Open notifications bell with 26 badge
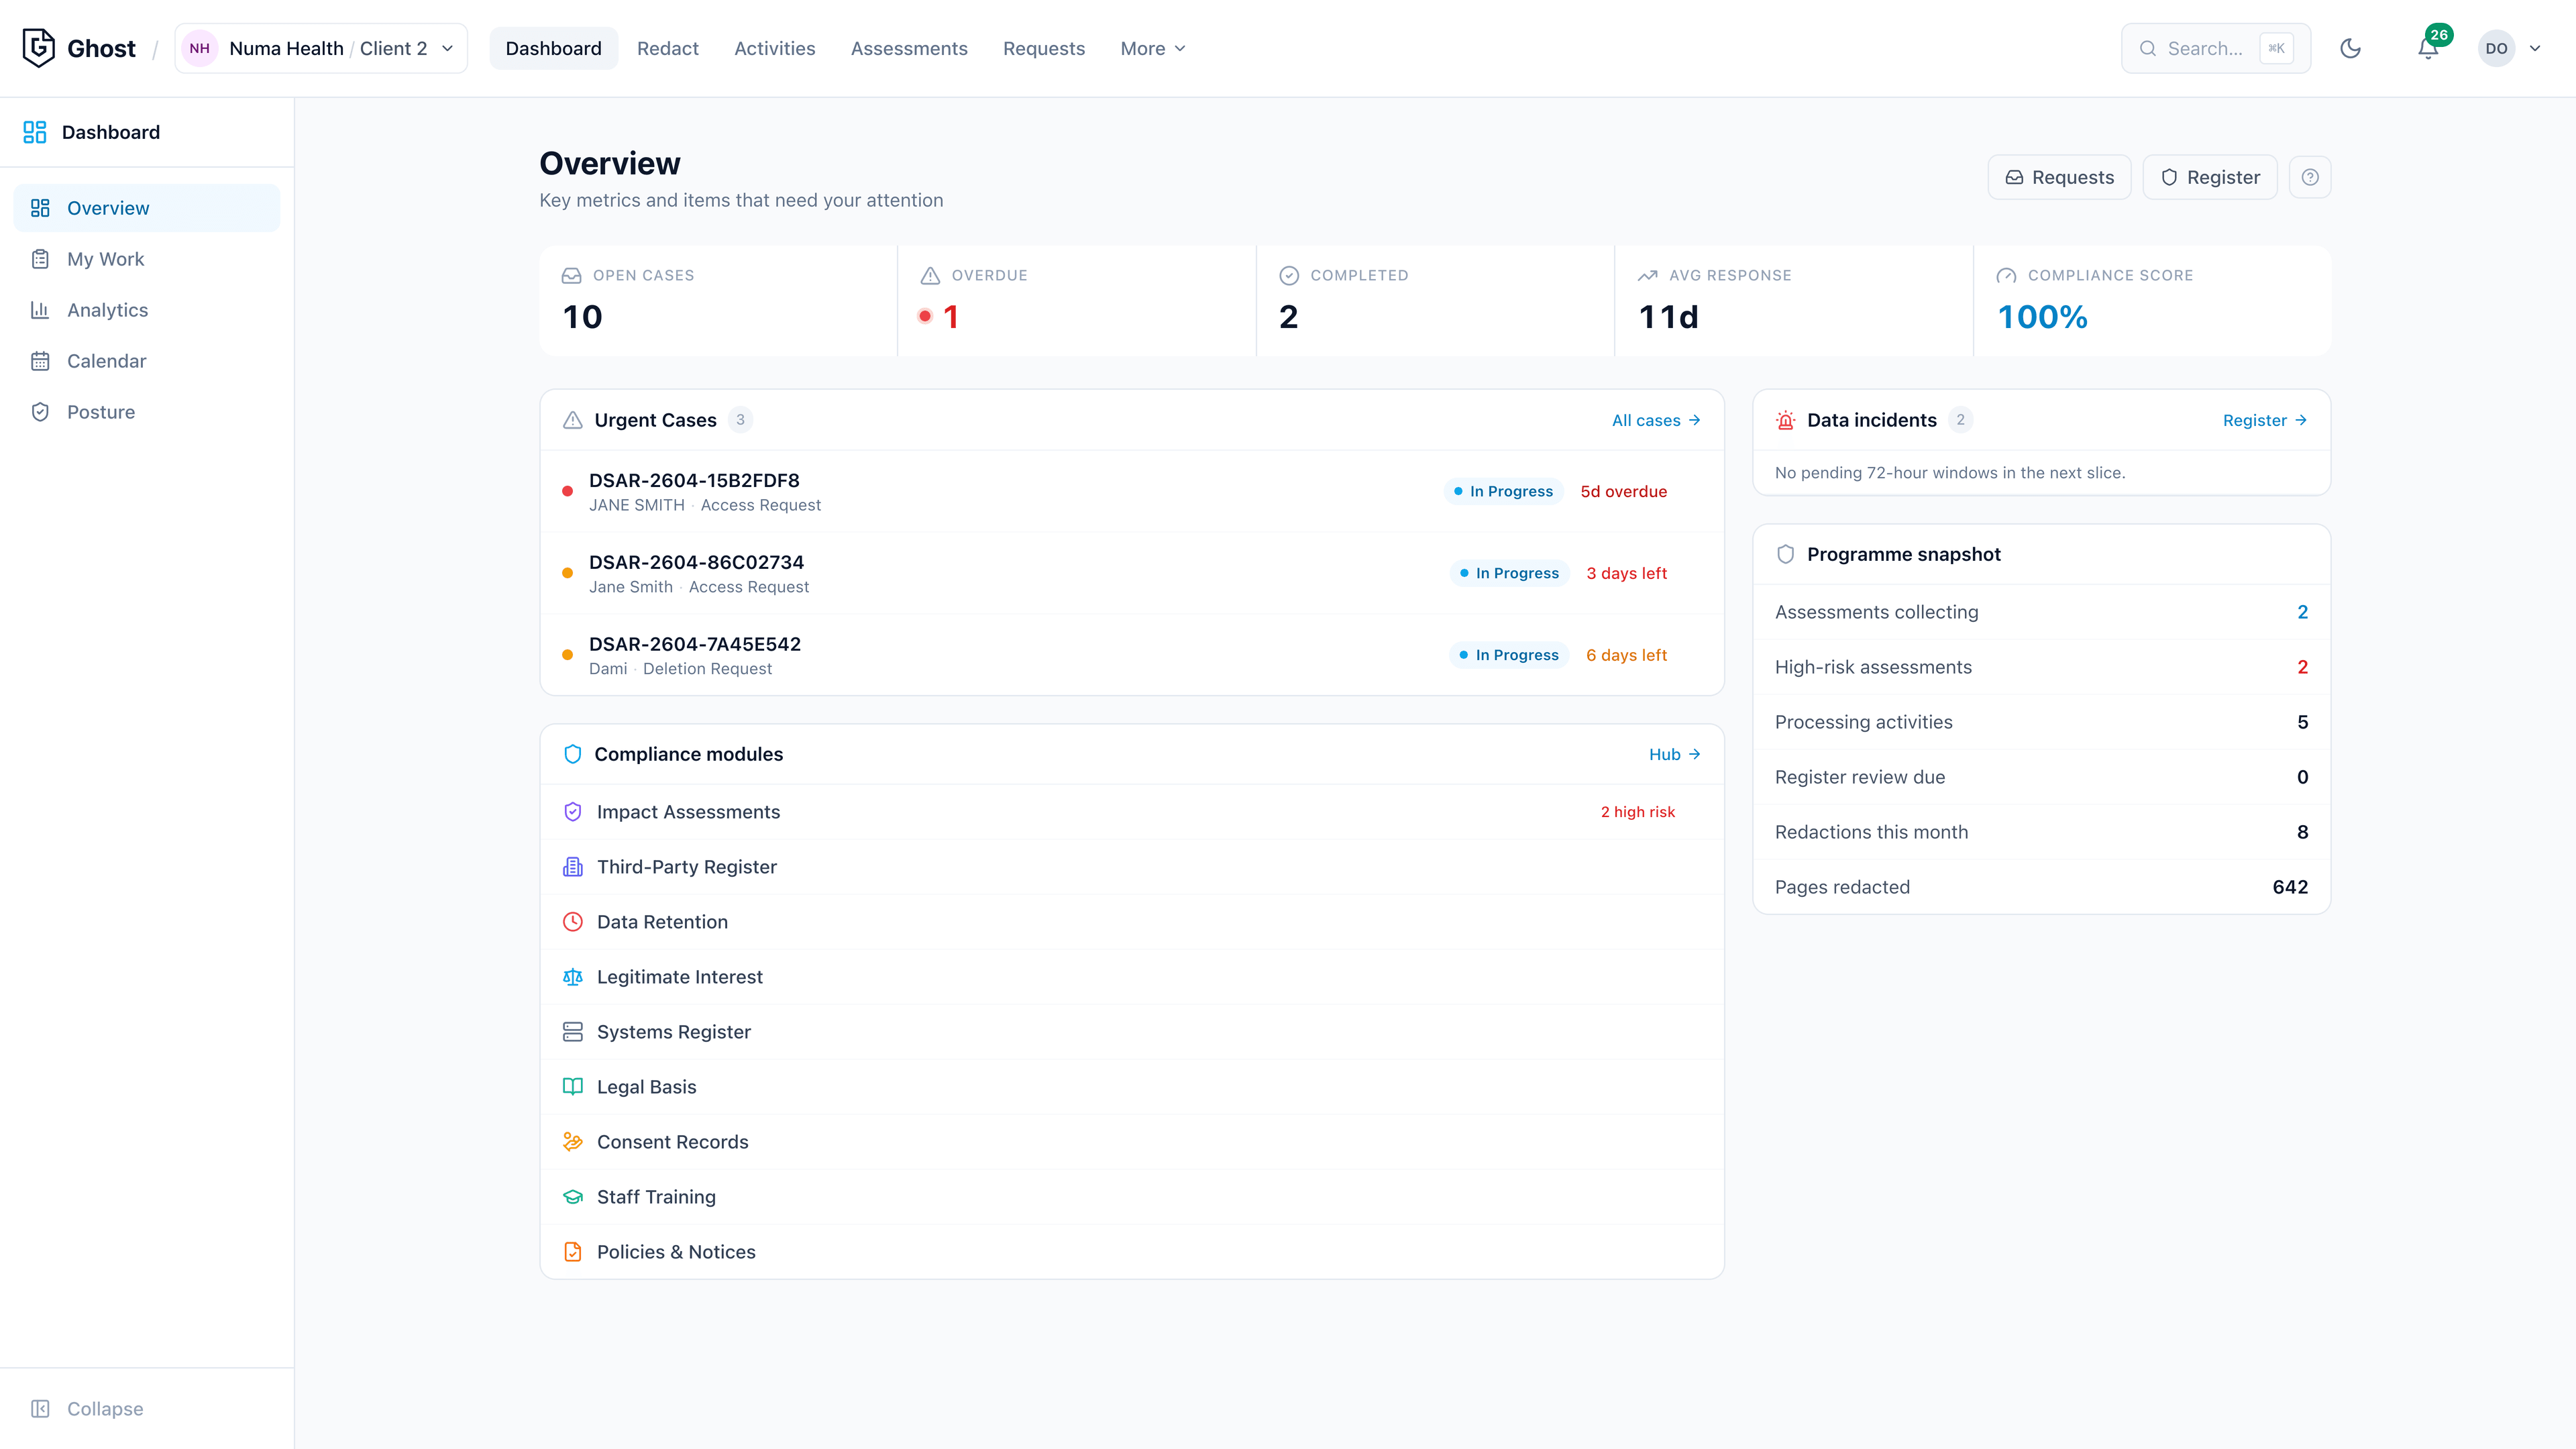 (x=2428, y=48)
